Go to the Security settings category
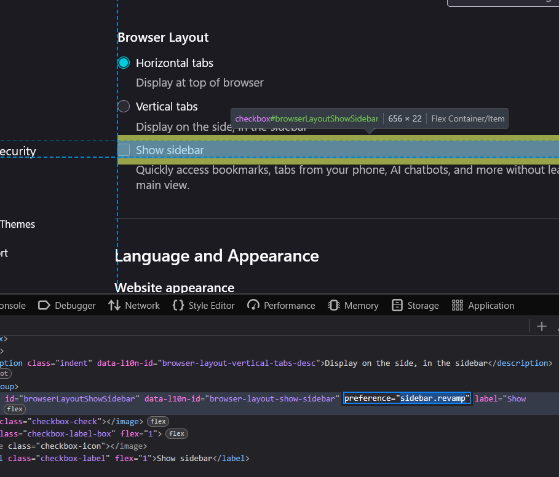559x477 pixels. (x=18, y=152)
